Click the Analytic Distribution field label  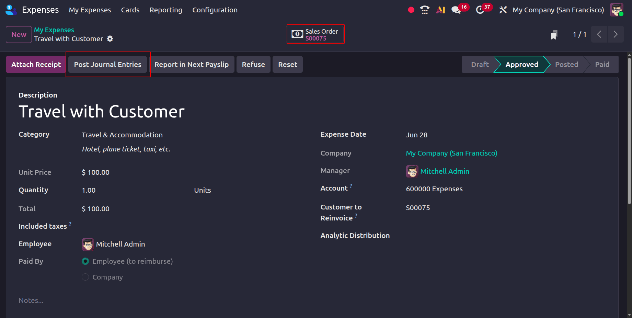(355, 236)
